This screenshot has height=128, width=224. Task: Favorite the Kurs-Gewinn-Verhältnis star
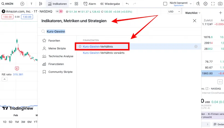click(80, 46)
